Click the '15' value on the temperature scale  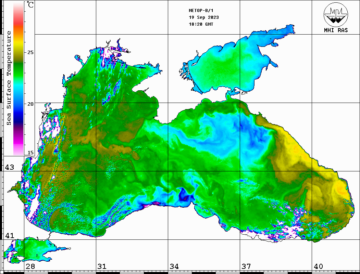click(30, 153)
